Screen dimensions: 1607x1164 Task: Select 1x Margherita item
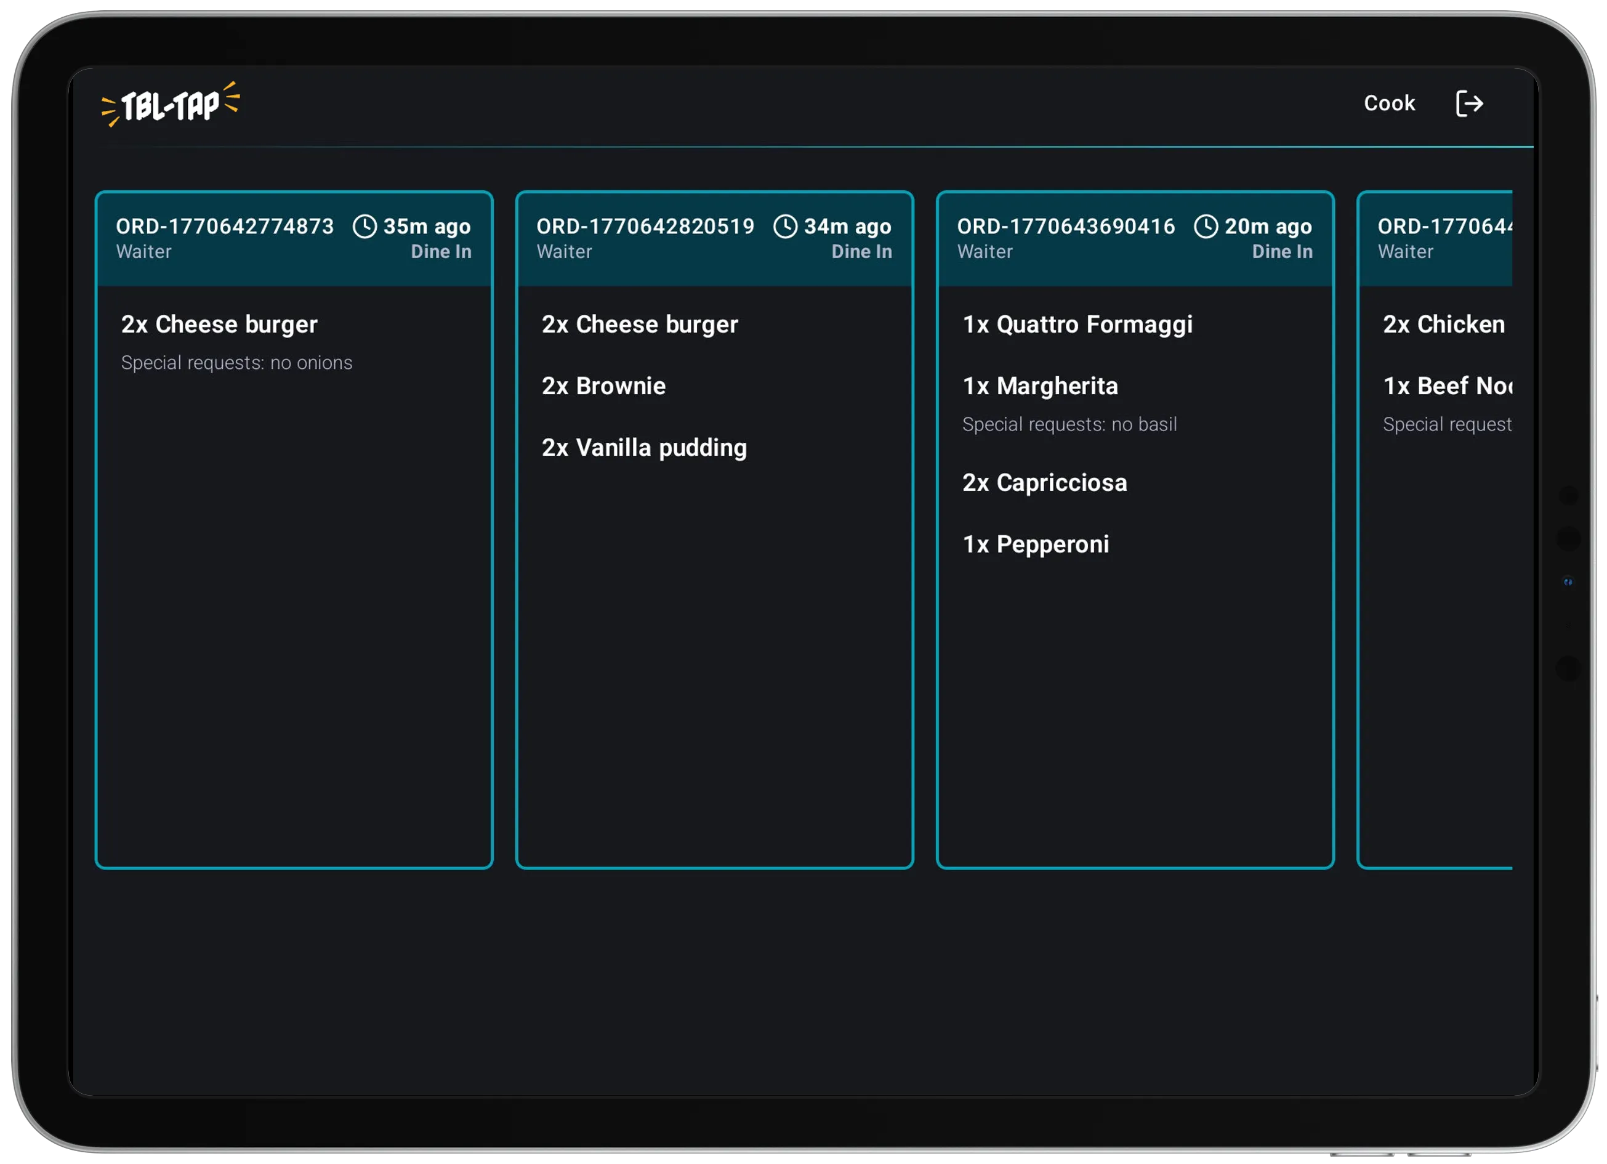[x=1039, y=386]
